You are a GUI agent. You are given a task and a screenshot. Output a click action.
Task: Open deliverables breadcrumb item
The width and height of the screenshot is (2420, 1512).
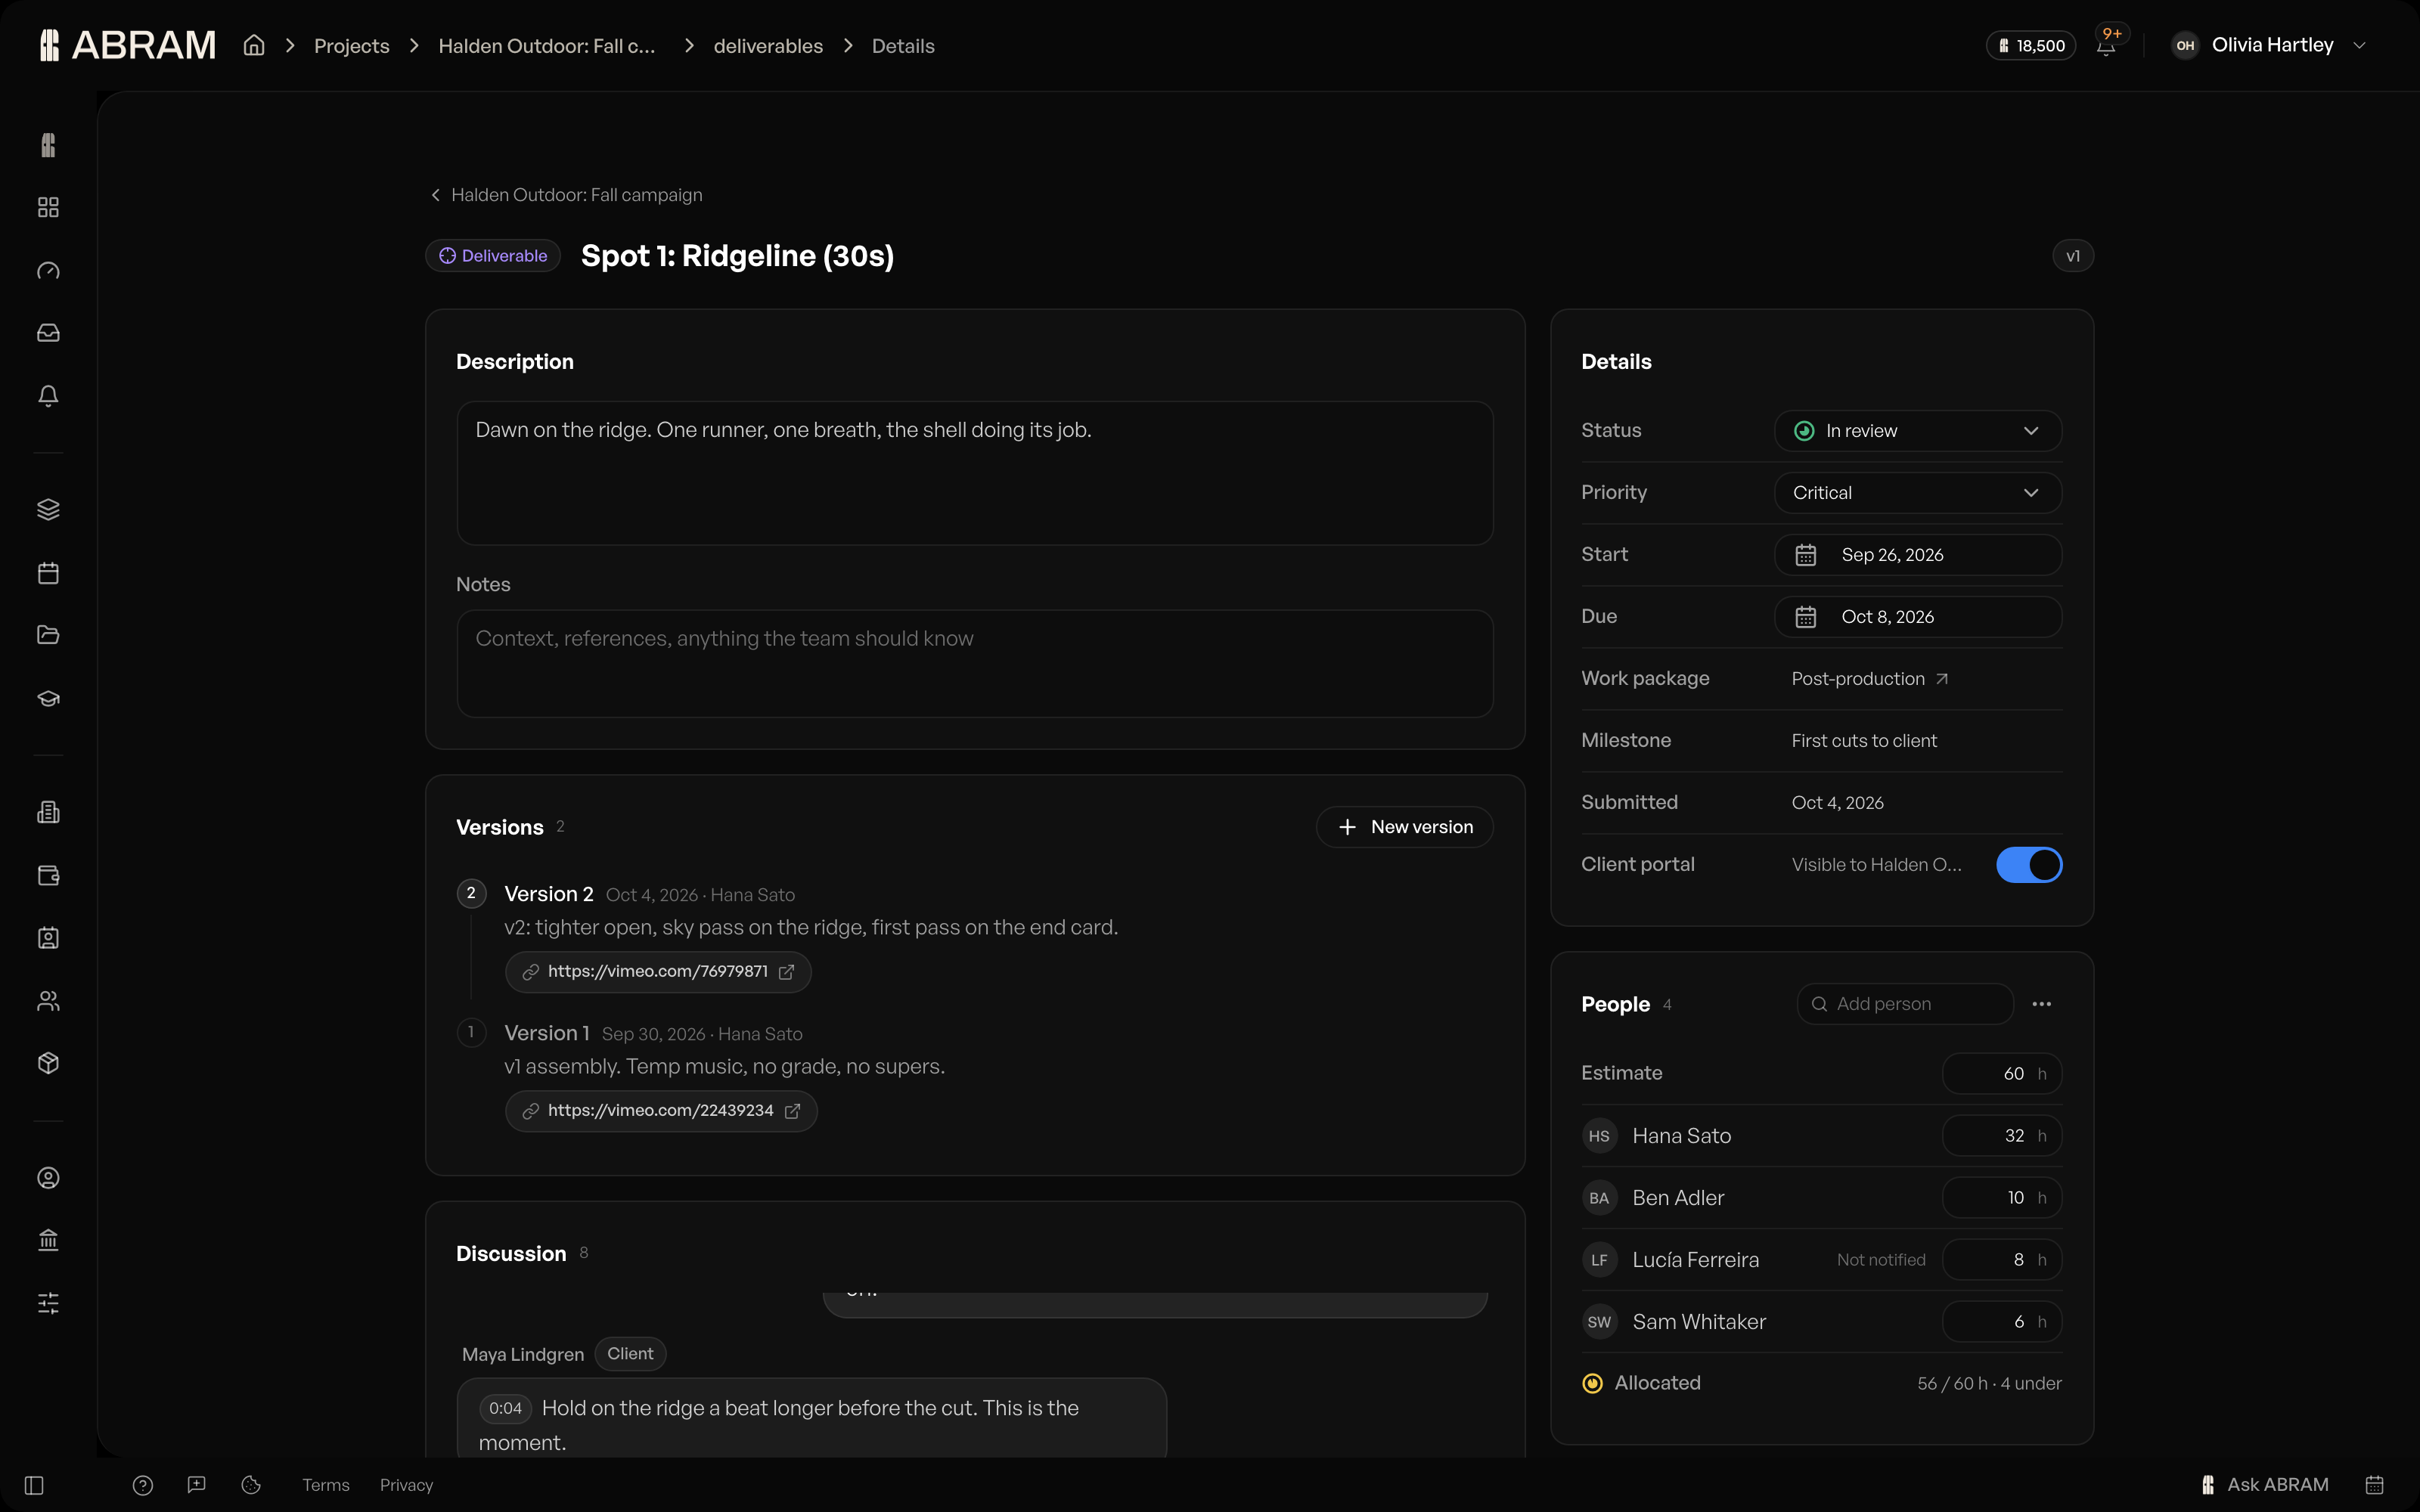768,46
